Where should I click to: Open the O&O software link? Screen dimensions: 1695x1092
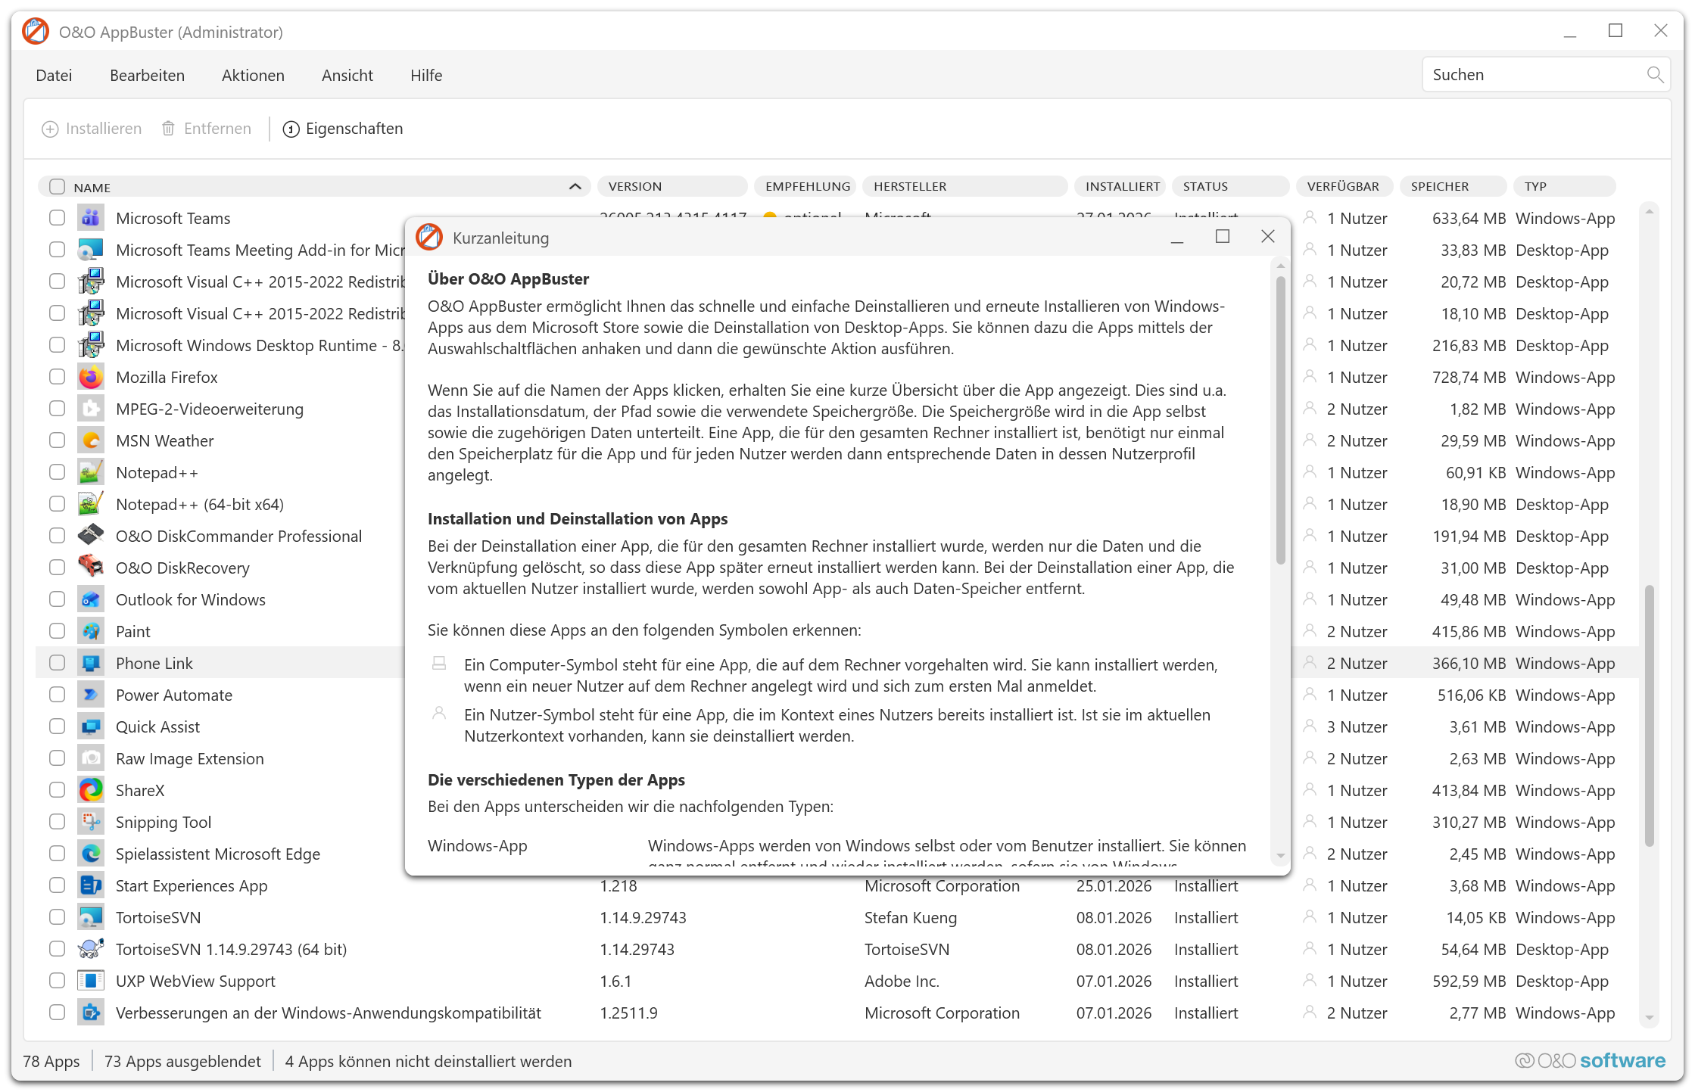[x=1590, y=1061]
